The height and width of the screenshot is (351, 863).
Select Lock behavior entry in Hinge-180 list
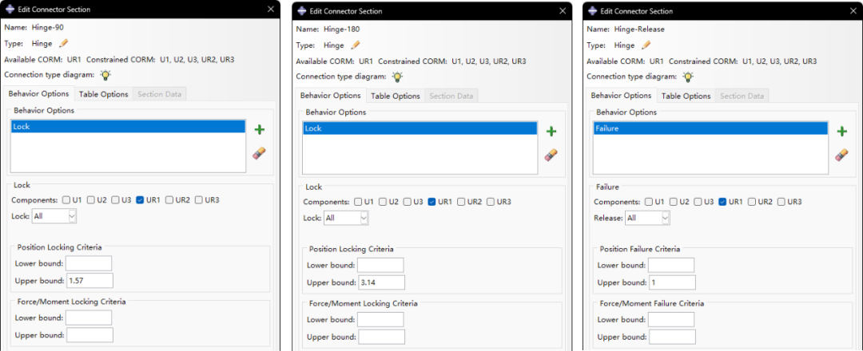click(x=420, y=128)
